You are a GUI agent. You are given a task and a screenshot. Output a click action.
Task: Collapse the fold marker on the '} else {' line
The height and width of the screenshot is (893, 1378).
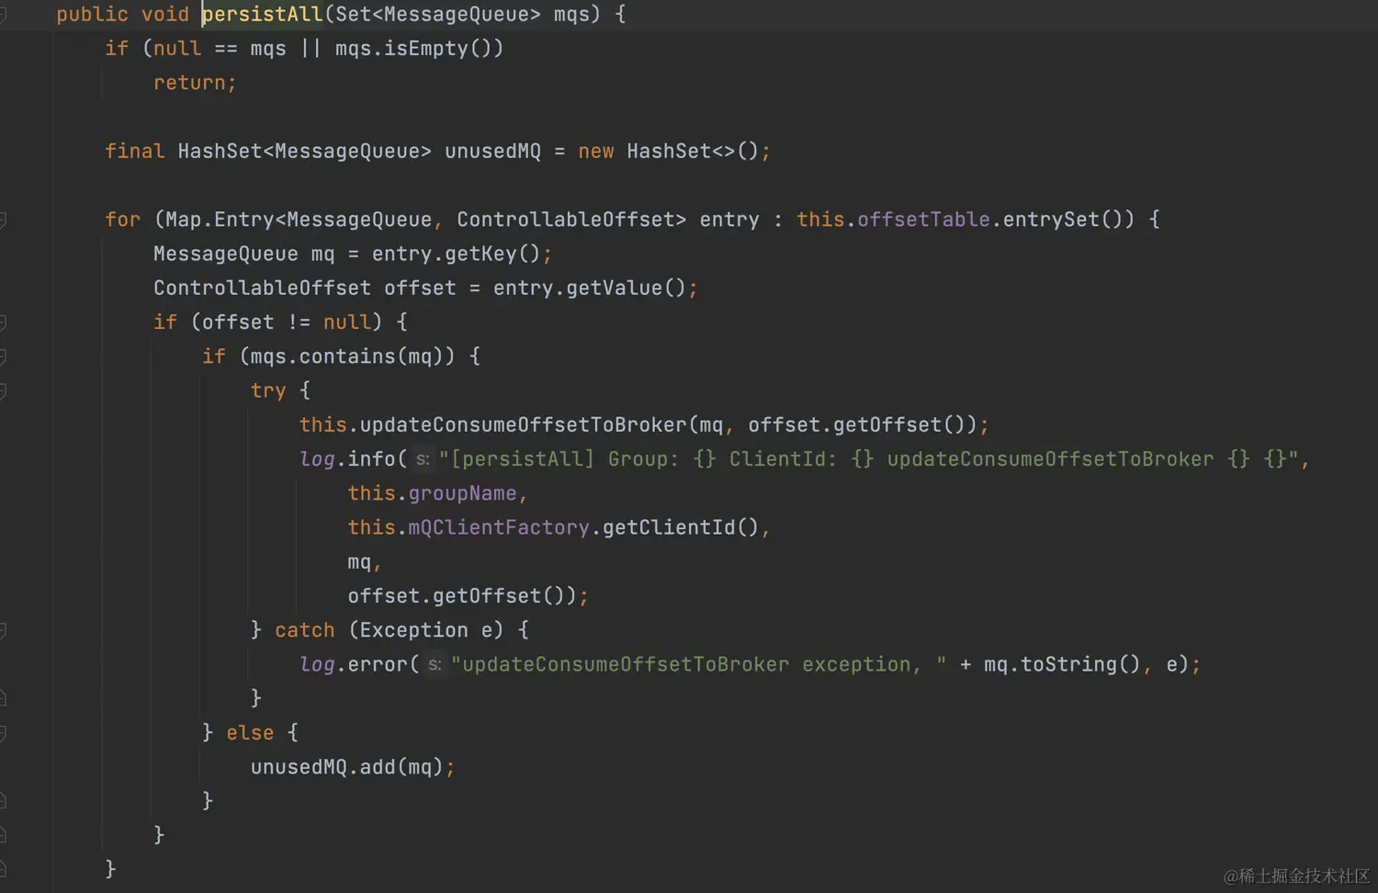pyautogui.click(x=3, y=733)
